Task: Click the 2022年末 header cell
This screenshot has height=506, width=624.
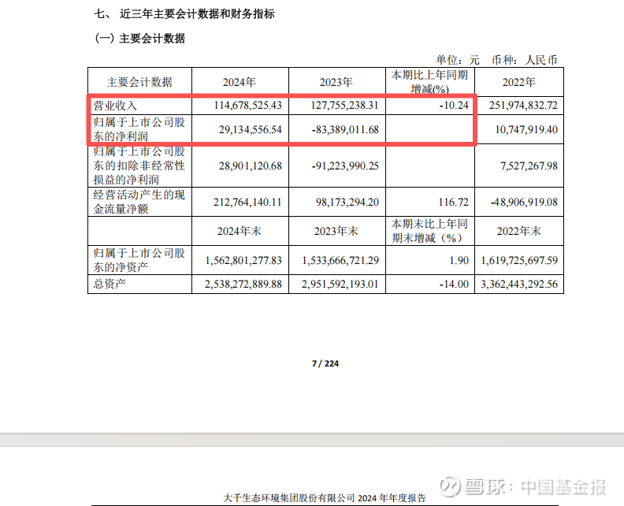Action: tap(519, 231)
